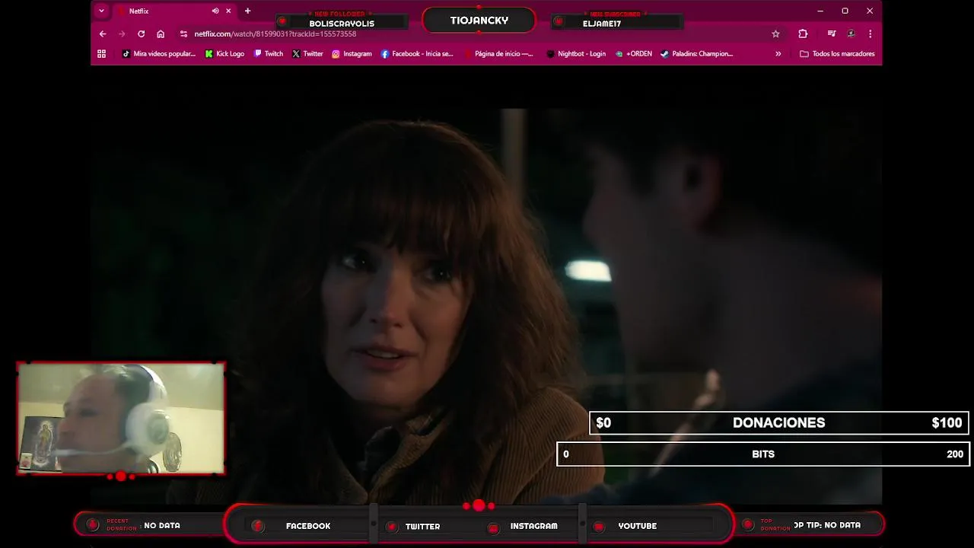
Task: Open the browser home page
Action: [x=161, y=33]
